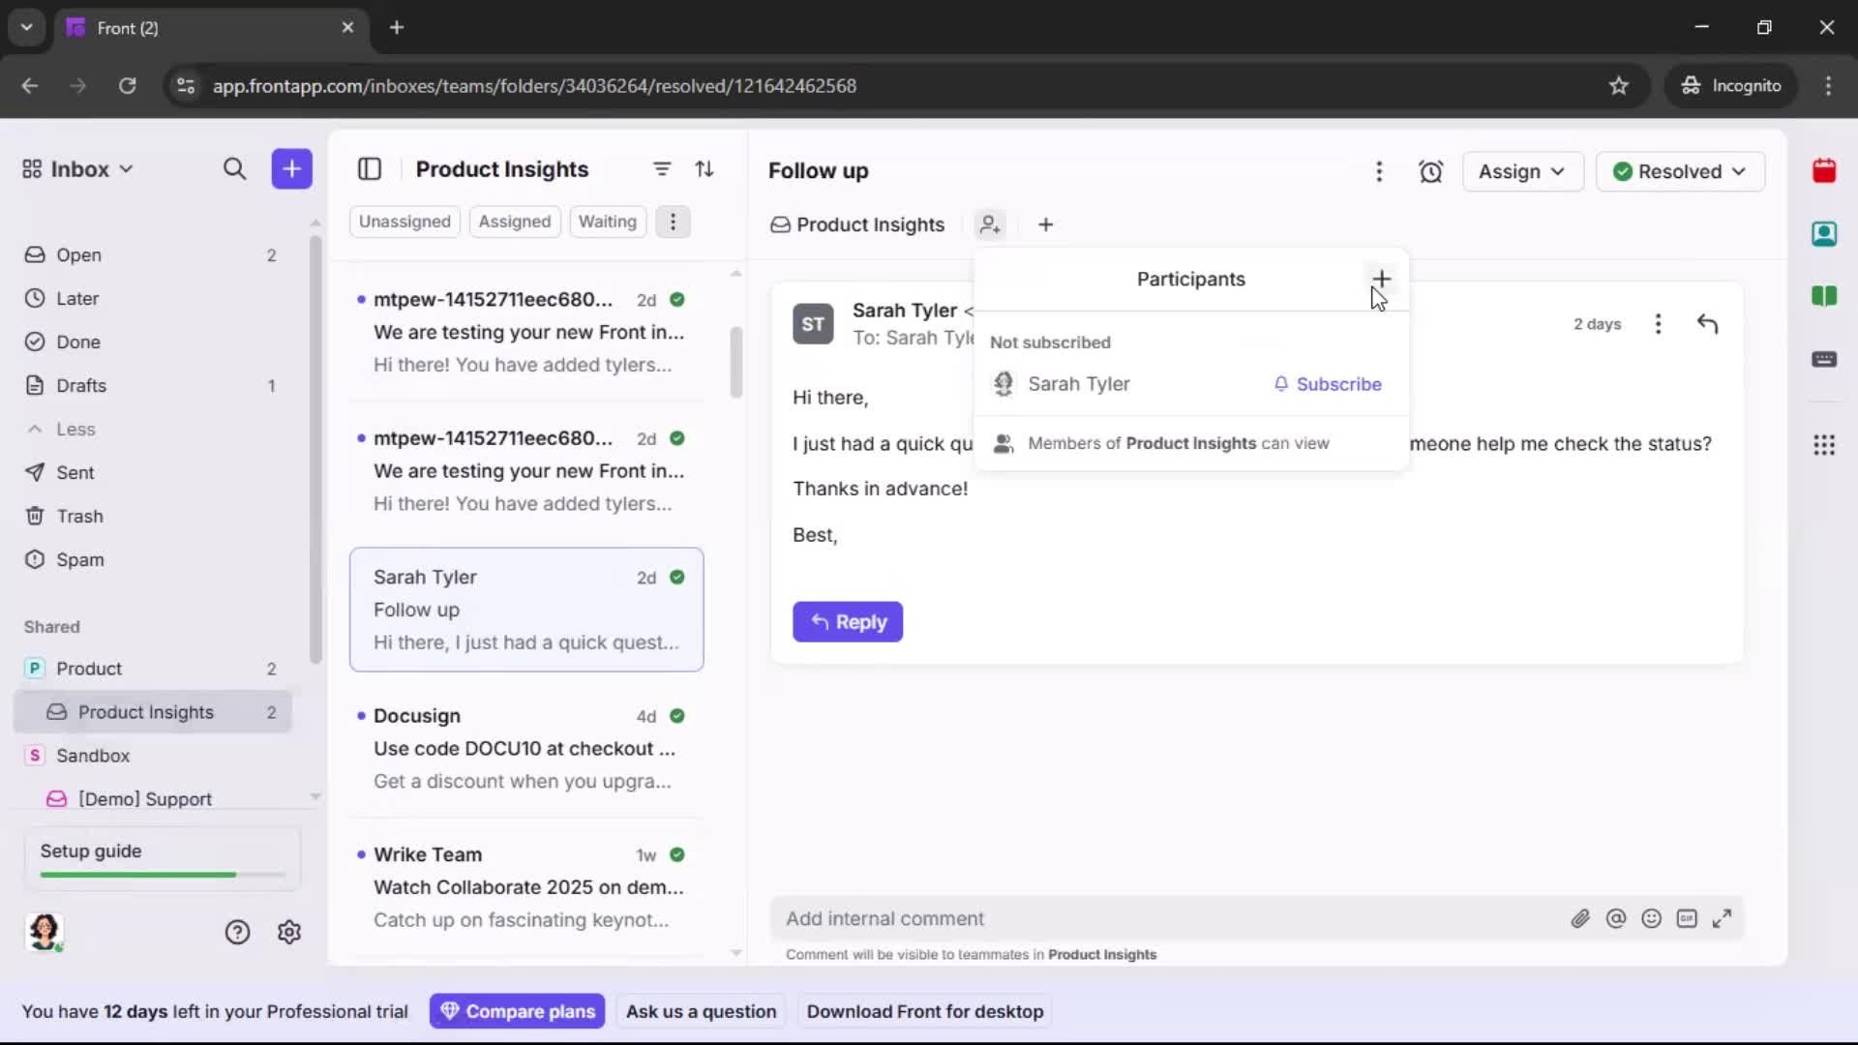The image size is (1858, 1045).
Task: Click the Reply button
Action: (x=848, y=622)
